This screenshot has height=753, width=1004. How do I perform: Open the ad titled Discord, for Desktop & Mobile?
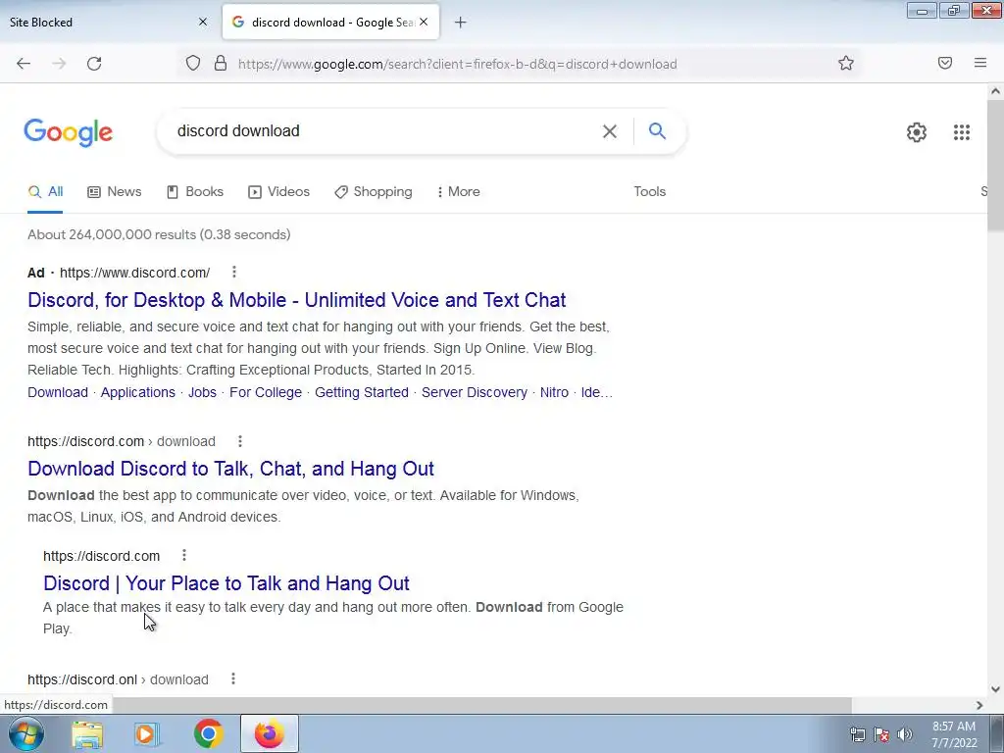pos(296,300)
